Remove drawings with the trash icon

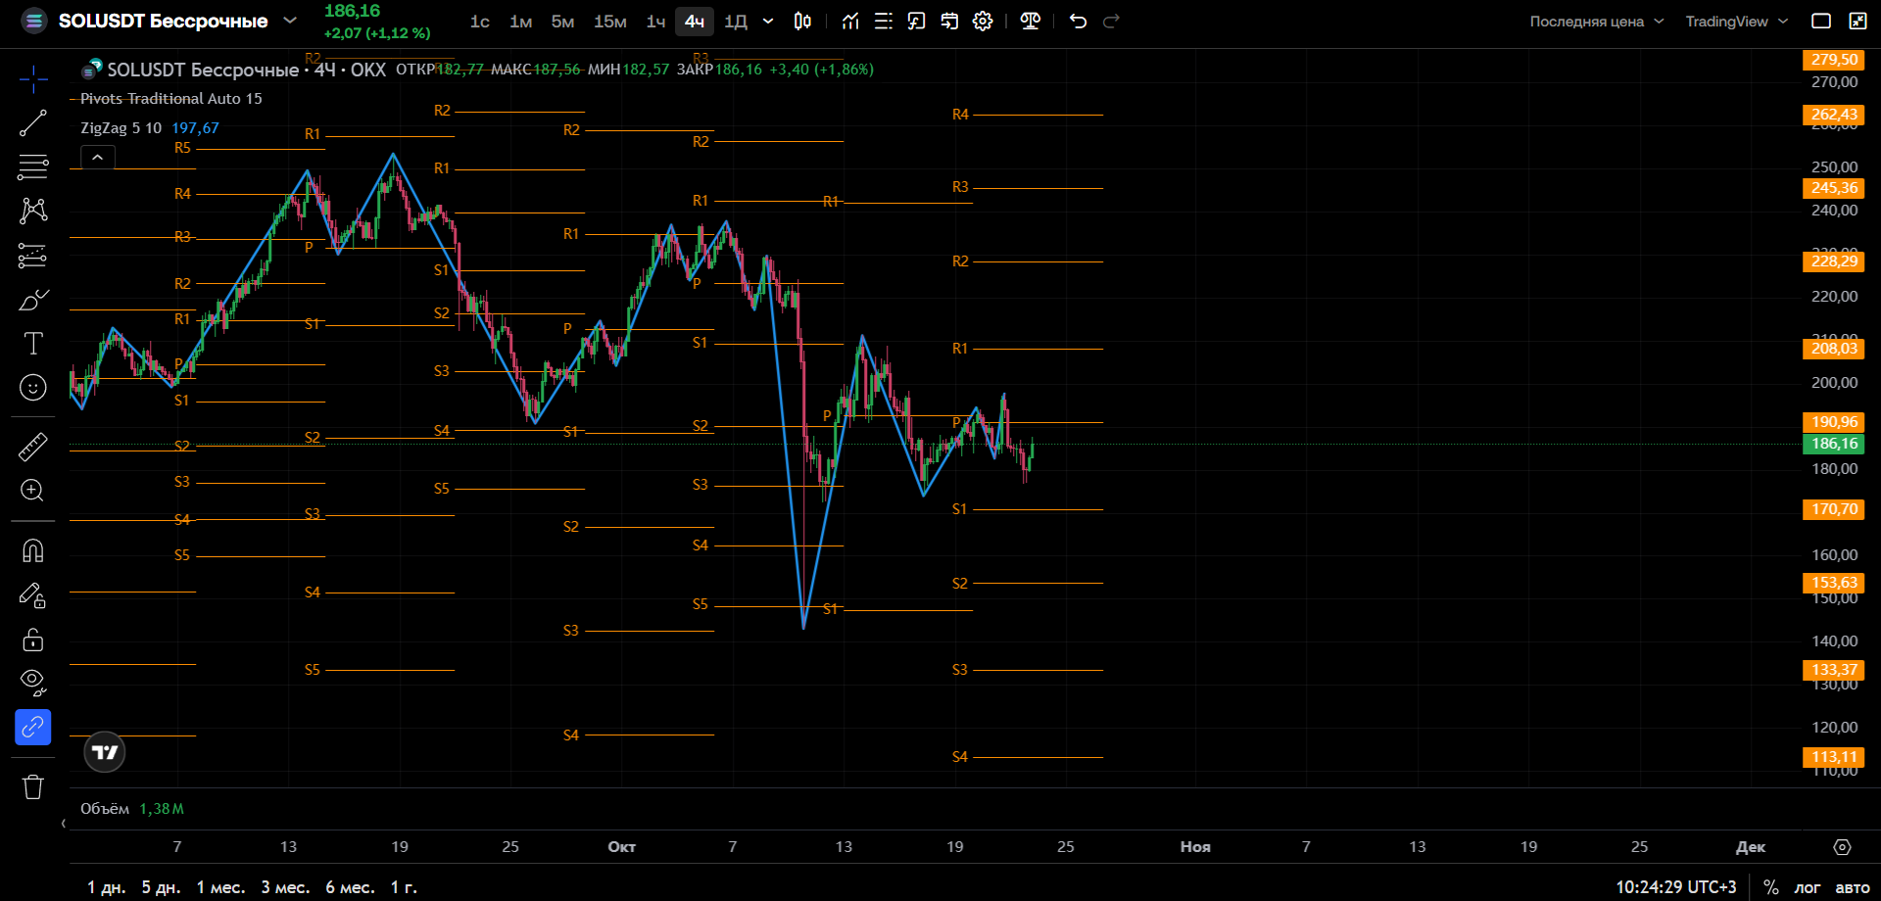33,786
